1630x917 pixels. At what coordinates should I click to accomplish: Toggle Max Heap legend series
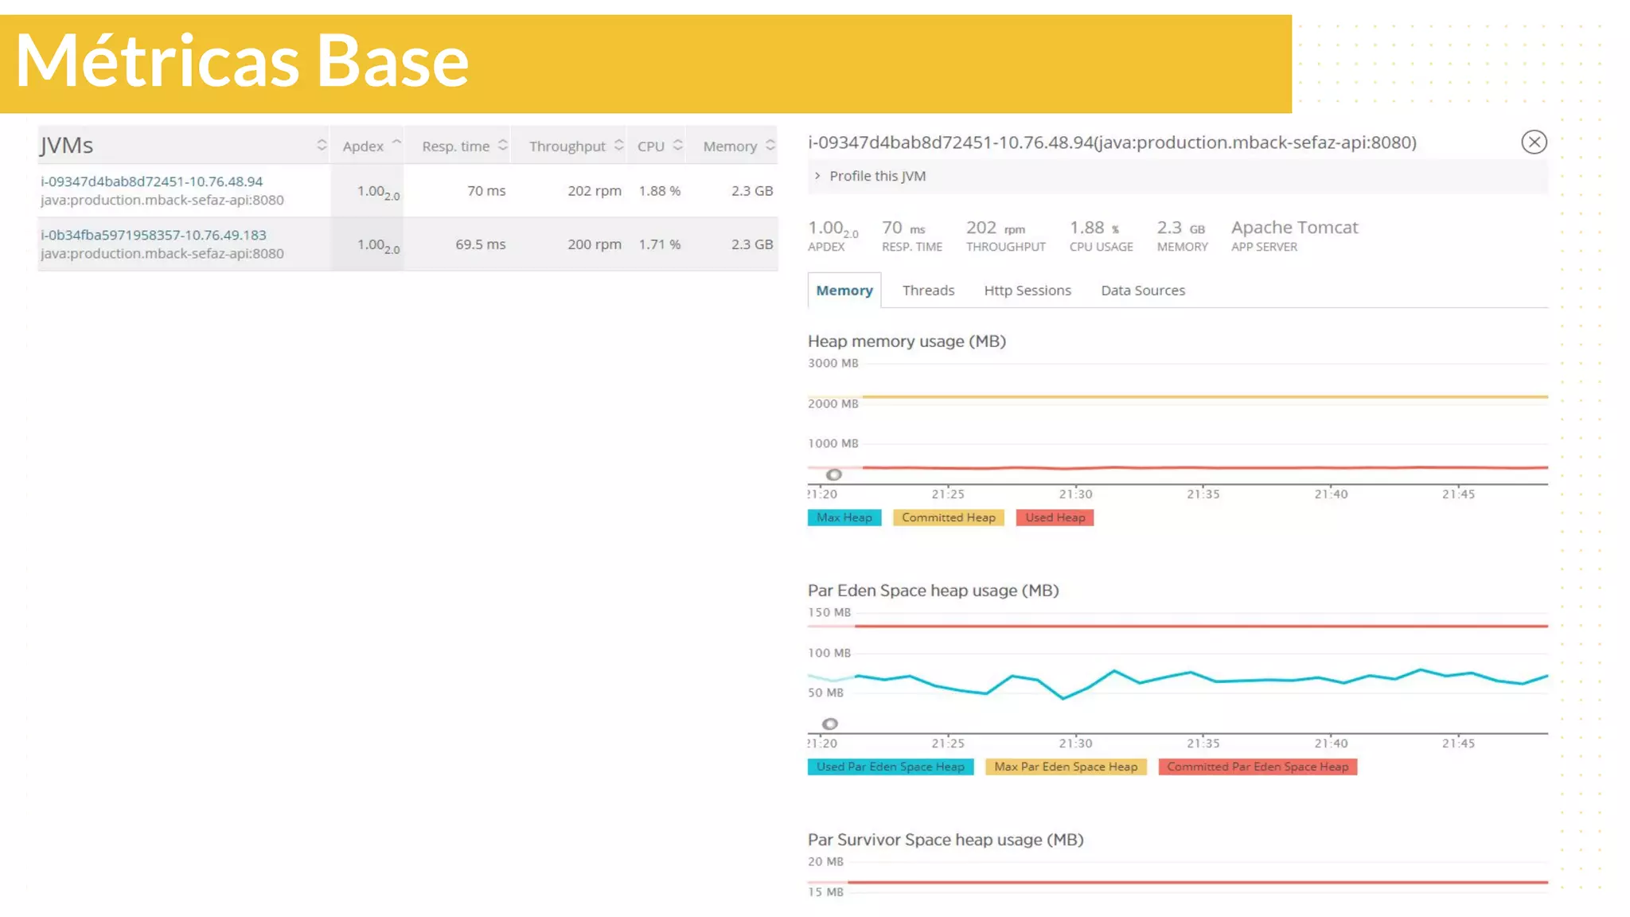pos(844,517)
